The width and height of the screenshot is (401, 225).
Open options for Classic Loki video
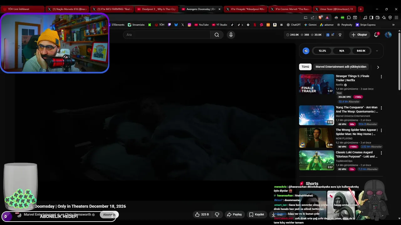point(381,153)
